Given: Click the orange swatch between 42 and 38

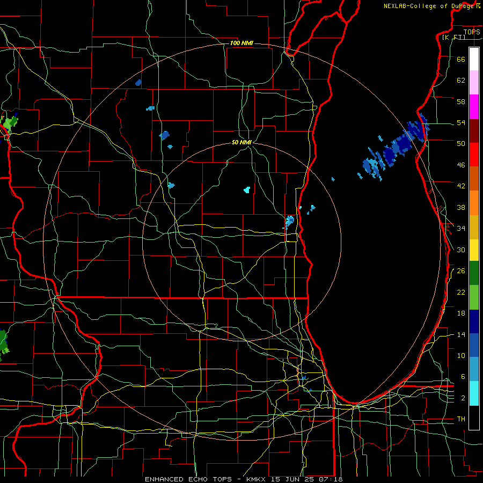Looking at the screenshot, I should pos(474,203).
